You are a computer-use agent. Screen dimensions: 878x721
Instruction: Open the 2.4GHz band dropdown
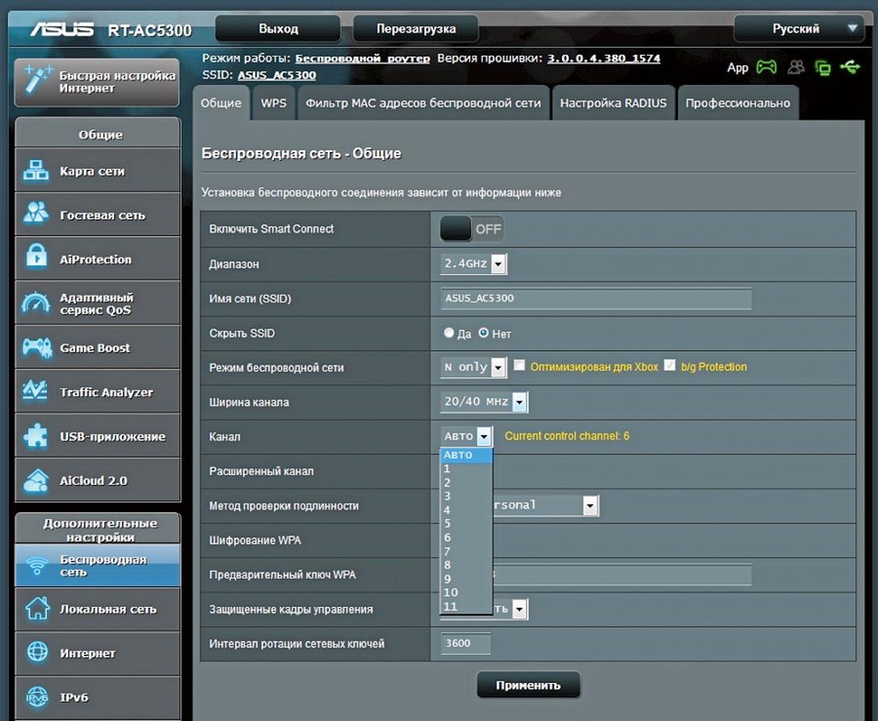click(473, 264)
